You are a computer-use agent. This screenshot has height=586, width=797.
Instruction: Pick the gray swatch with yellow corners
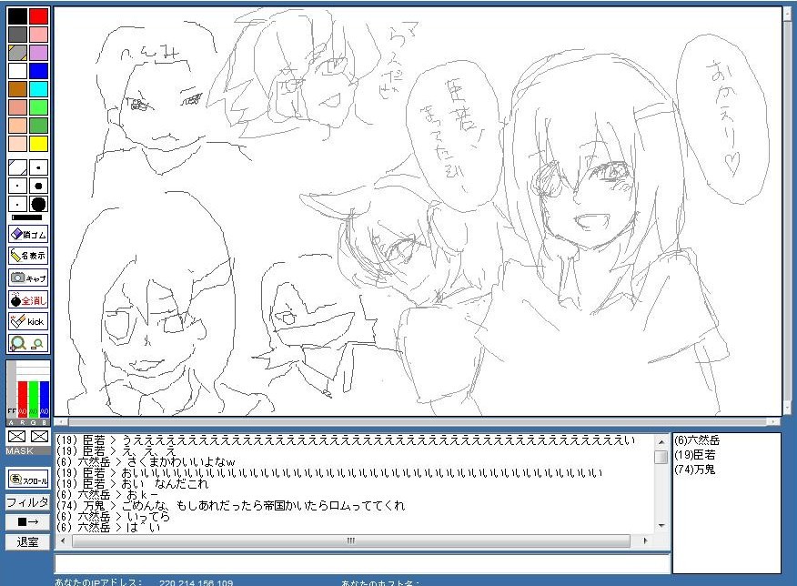[18, 53]
